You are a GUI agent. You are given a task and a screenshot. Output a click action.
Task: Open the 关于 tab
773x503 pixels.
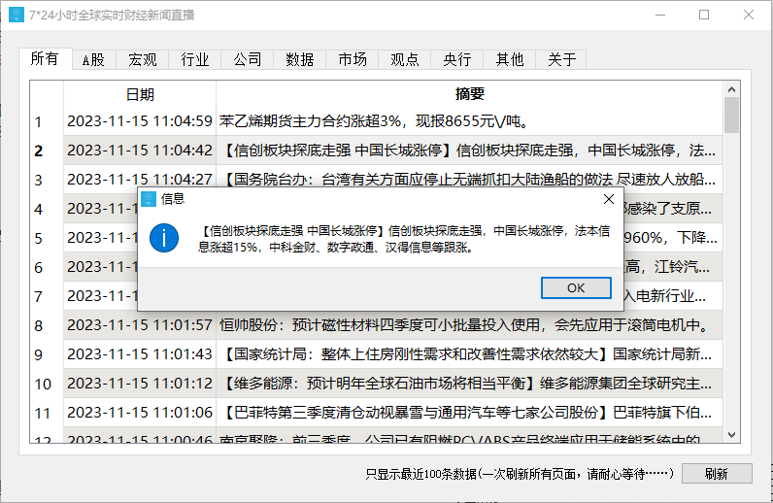pos(561,59)
